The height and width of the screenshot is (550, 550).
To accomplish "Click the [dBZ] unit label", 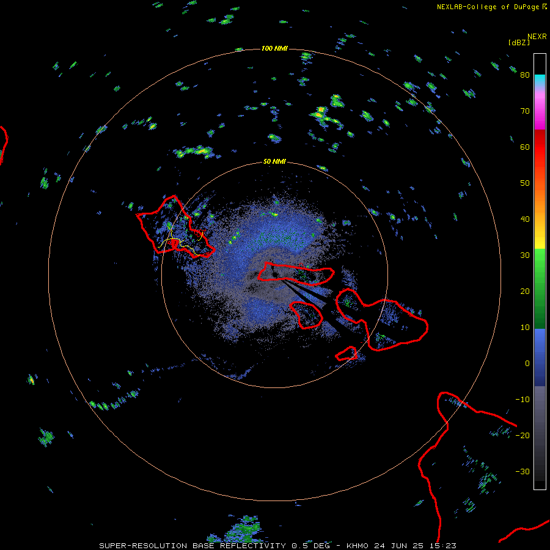I will click(519, 43).
